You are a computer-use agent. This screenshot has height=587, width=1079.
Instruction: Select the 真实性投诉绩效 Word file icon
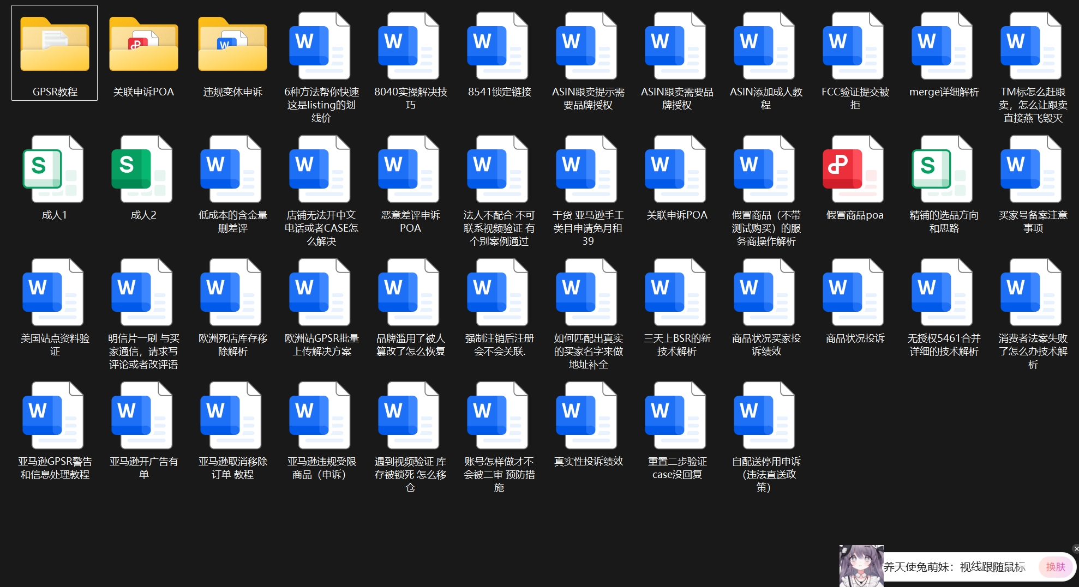588,415
